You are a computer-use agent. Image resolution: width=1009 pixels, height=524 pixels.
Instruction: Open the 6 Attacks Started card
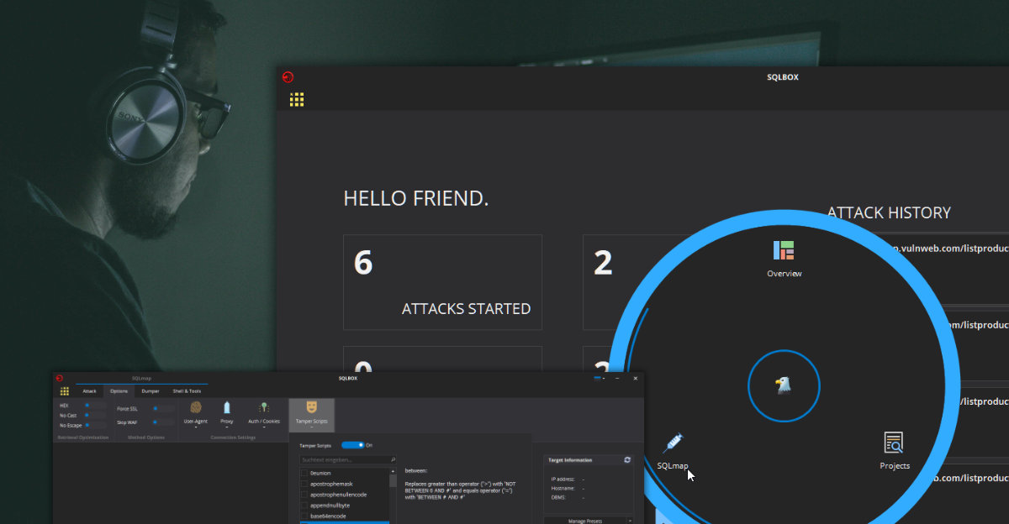tap(442, 282)
